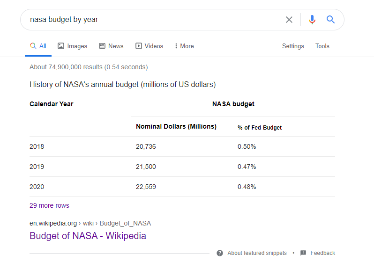Click the News tab newspaper icon
This screenshot has height=269, width=374.
point(102,46)
